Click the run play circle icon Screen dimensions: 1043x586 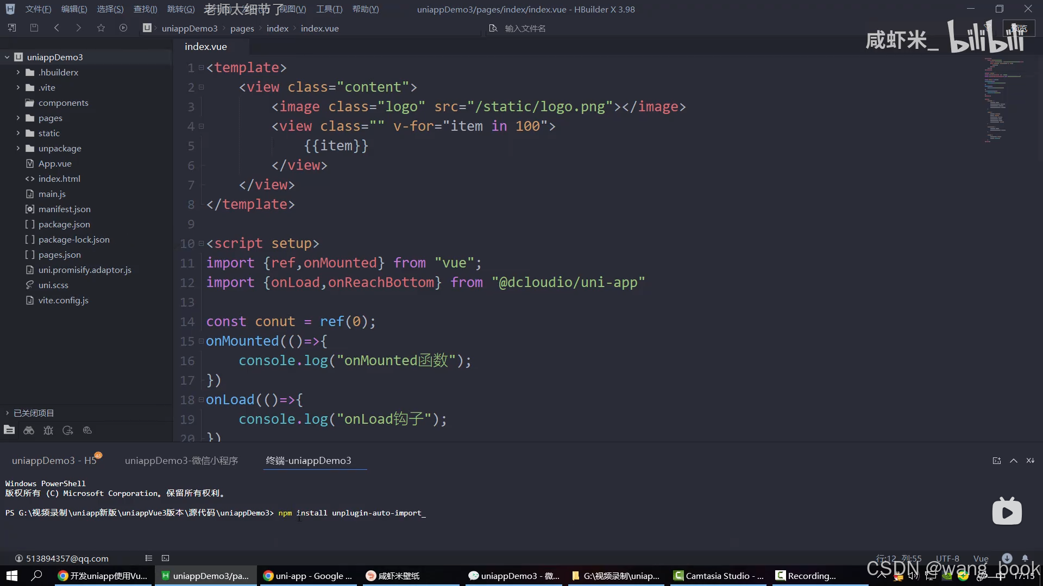click(x=123, y=28)
